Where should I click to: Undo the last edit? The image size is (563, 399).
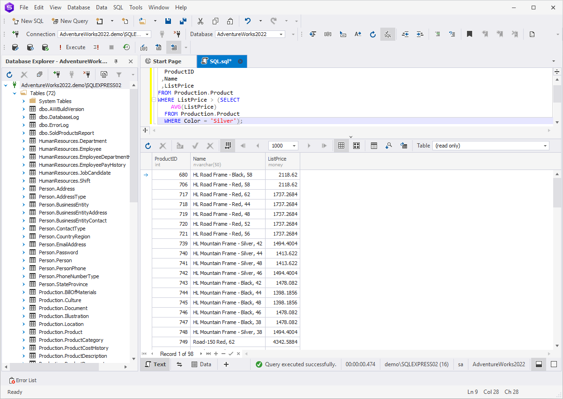coord(247,21)
